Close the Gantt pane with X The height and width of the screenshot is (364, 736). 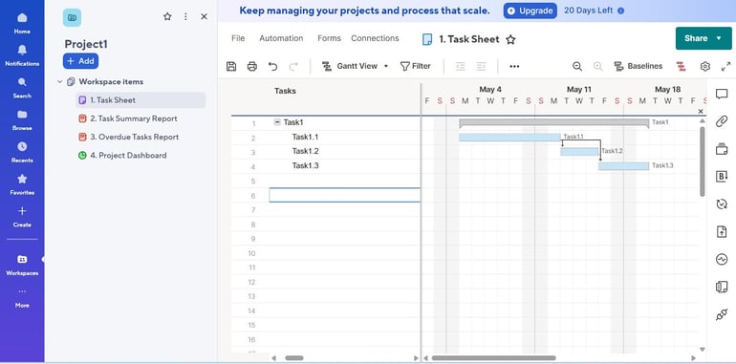coord(701,111)
